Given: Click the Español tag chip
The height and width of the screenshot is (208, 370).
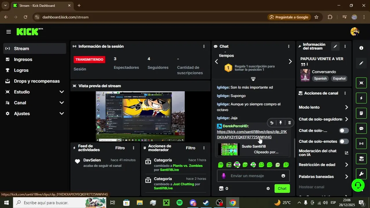Looking at the screenshot, I should point(339,79).
